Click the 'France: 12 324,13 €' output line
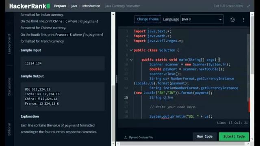The width and height of the screenshot is (260, 146). [42, 104]
